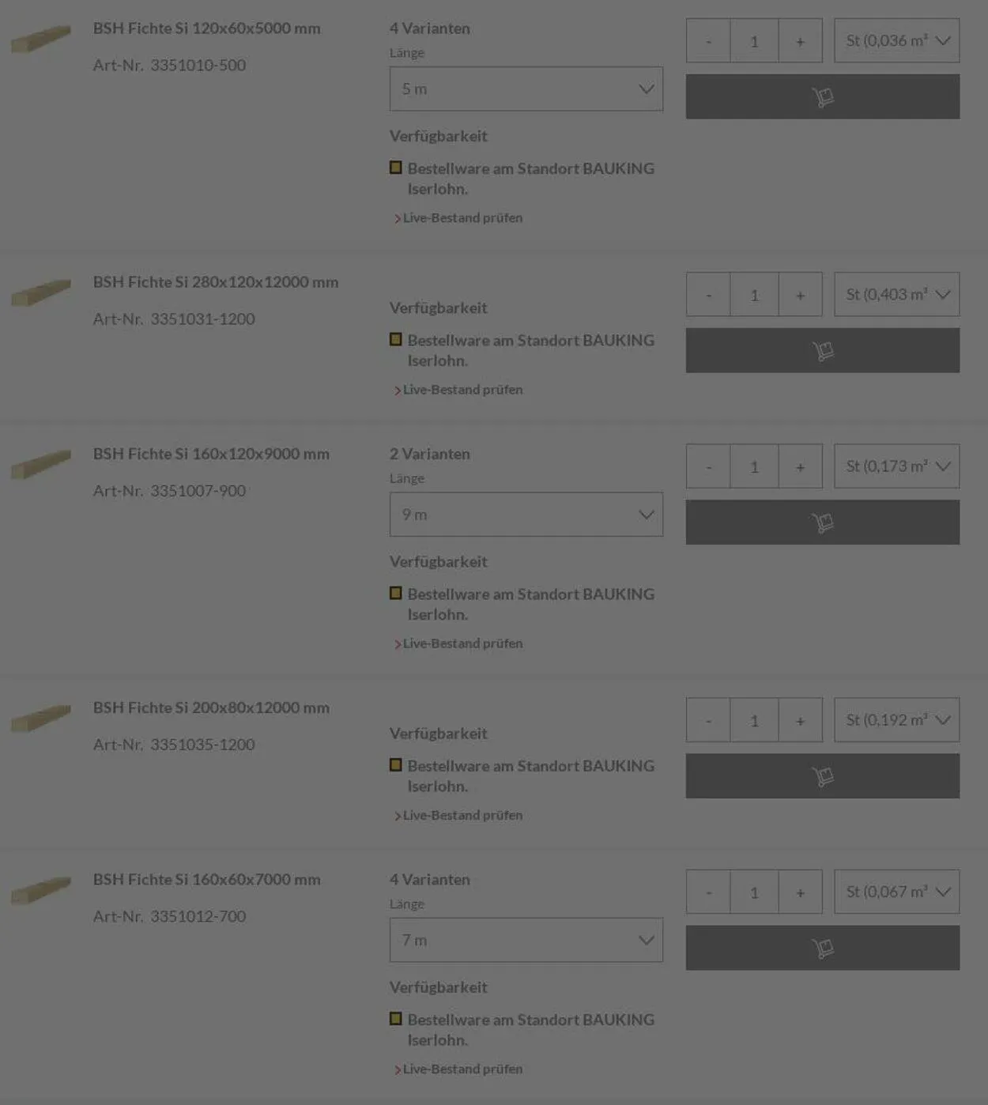Increase quantity for BSH Fichte 120x60x5000 mm
Viewport: 988px width, 1105px height.
[x=800, y=41]
